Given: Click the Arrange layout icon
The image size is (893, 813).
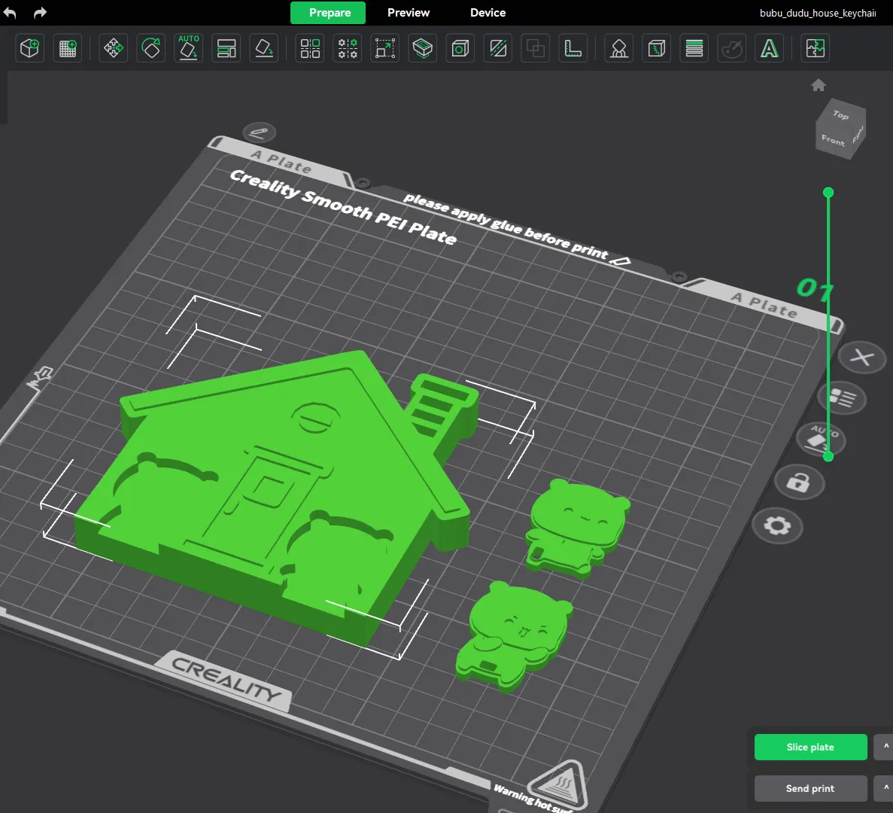Looking at the screenshot, I should point(226,48).
